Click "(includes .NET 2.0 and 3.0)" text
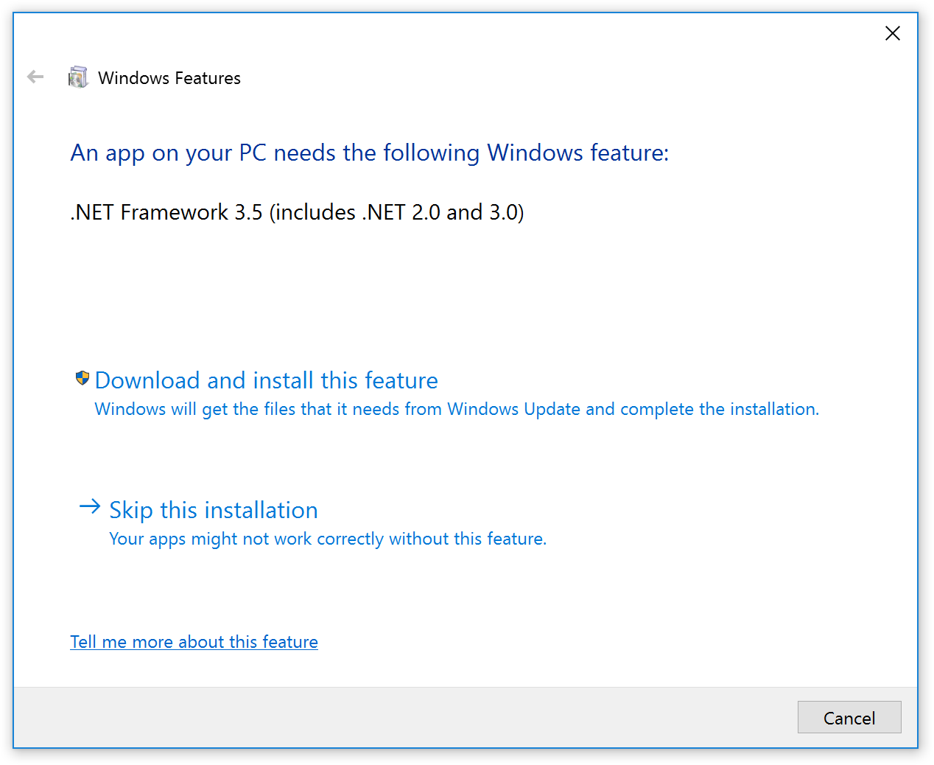This screenshot has width=934, height=765. [396, 212]
